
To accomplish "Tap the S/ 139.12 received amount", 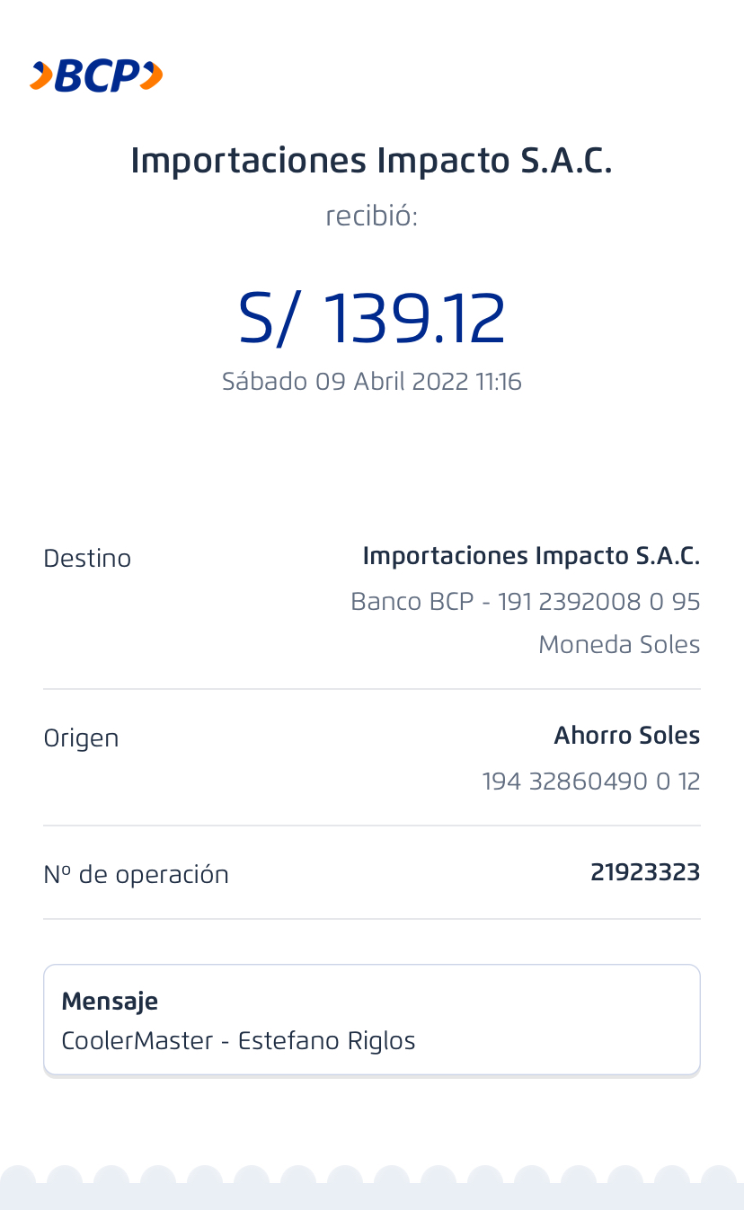I will (x=371, y=319).
